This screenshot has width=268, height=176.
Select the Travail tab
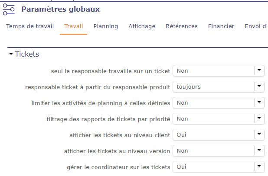[x=74, y=26]
